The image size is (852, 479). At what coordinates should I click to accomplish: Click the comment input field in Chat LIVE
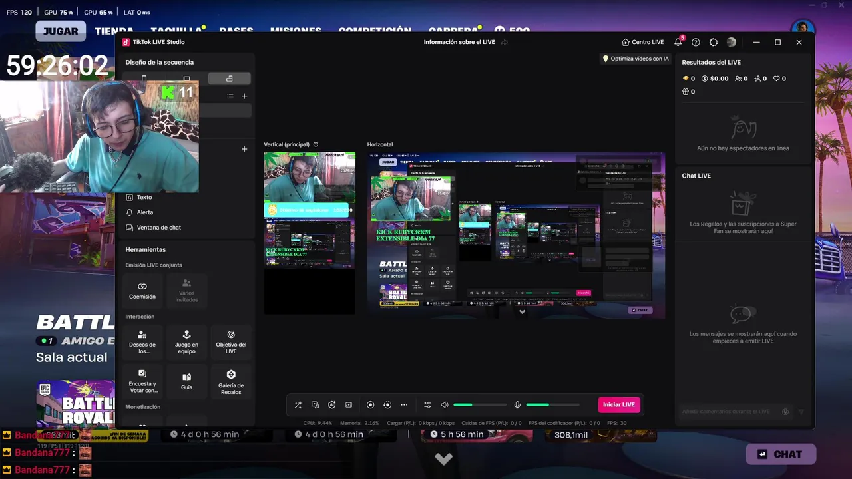[736, 412]
